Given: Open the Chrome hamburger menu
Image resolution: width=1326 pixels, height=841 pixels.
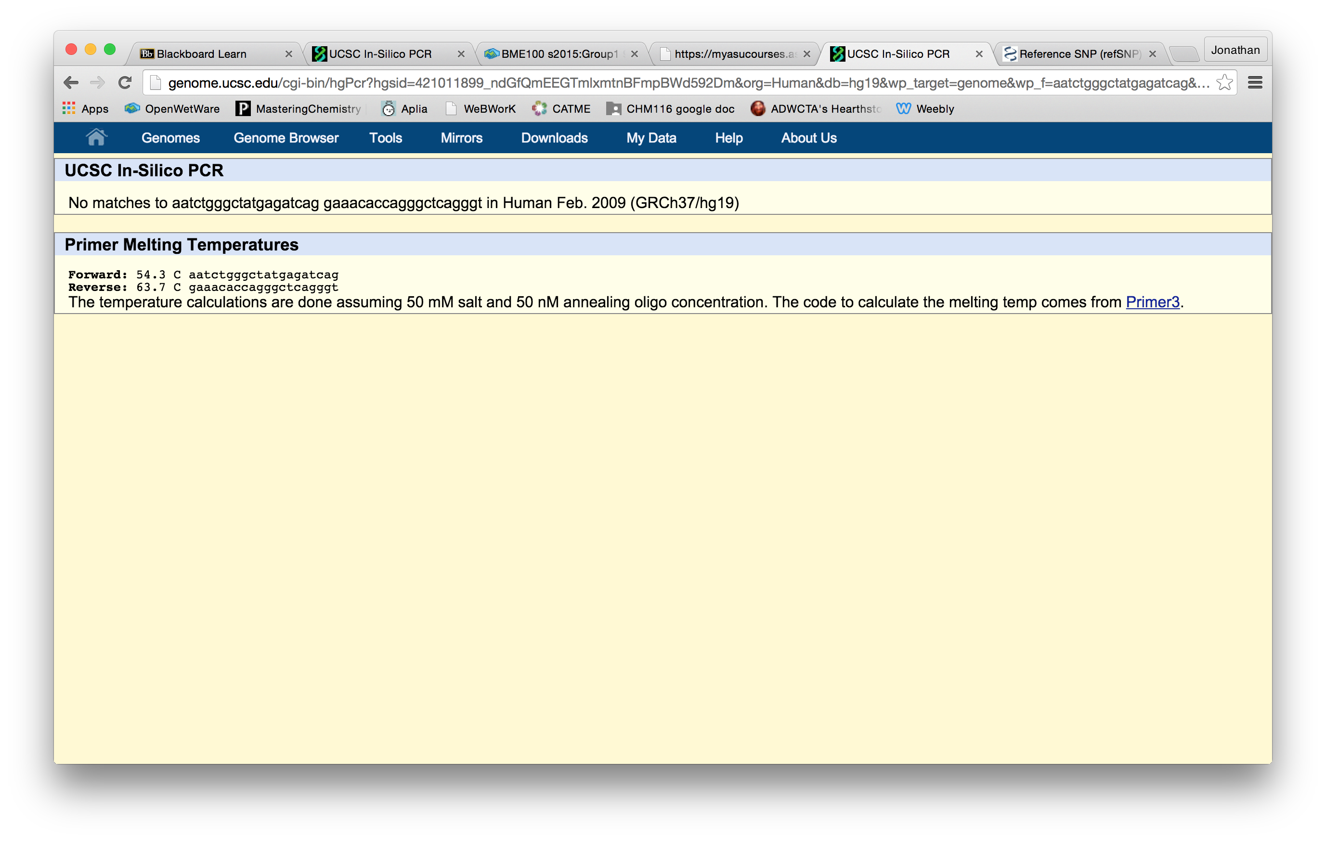Looking at the screenshot, I should point(1255,83).
